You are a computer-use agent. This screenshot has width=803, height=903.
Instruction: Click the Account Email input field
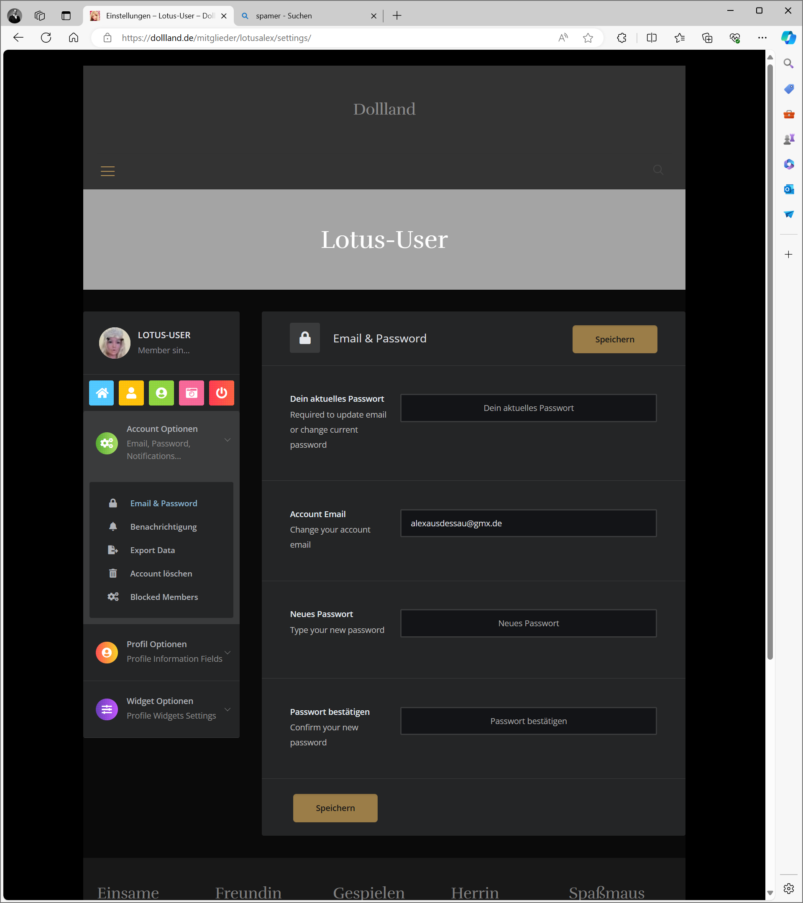528,523
